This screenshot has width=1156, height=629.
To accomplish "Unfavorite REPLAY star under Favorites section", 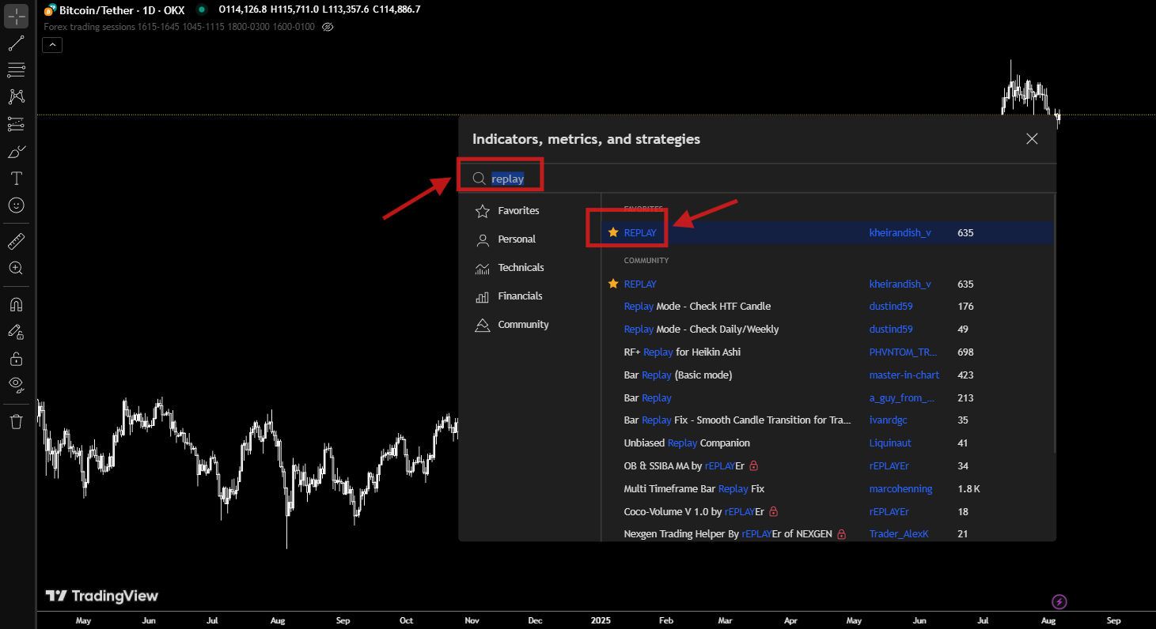I will (613, 232).
